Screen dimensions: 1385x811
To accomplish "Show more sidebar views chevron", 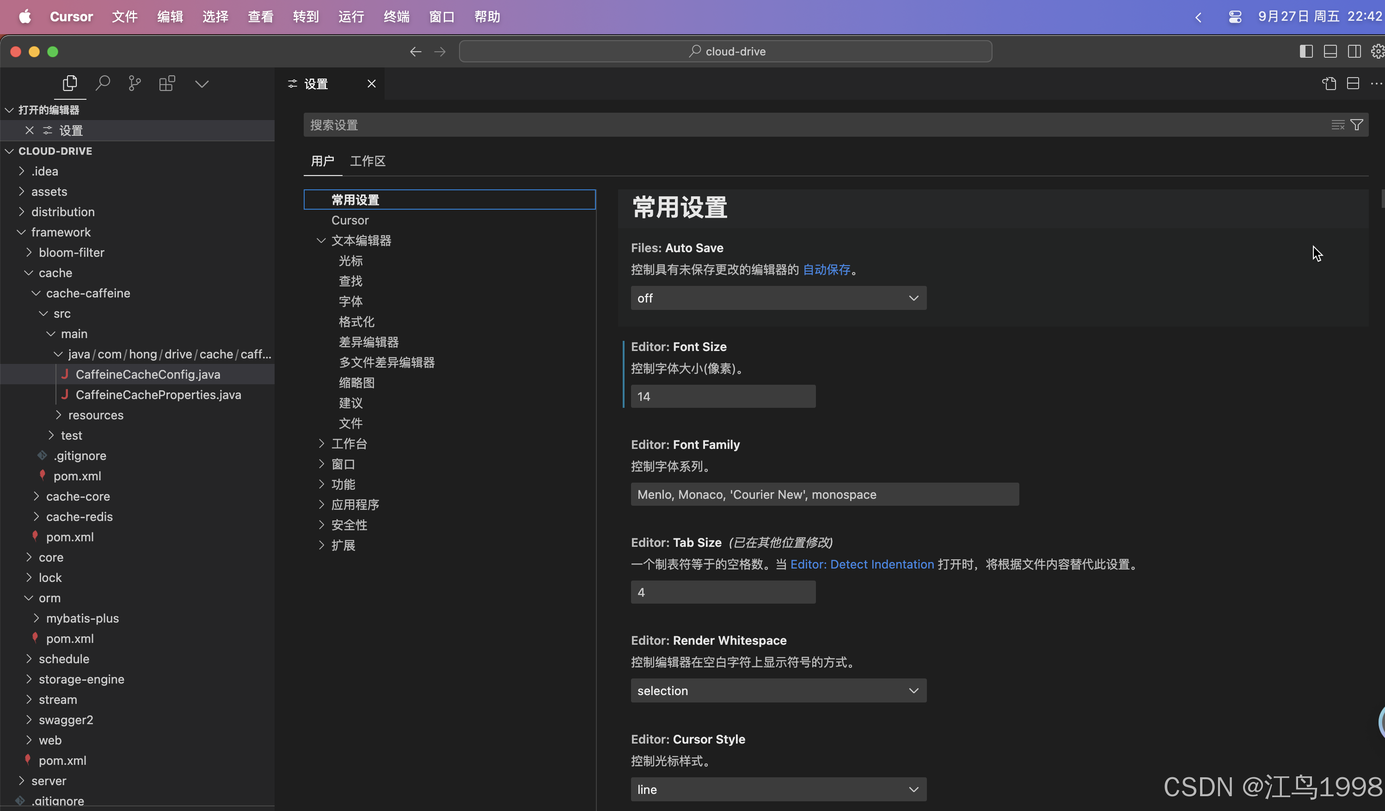I will [x=202, y=84].
